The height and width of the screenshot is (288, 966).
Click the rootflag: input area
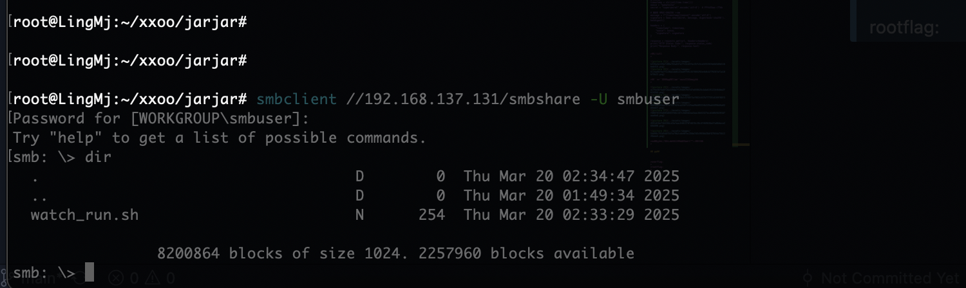pos(904,27)
